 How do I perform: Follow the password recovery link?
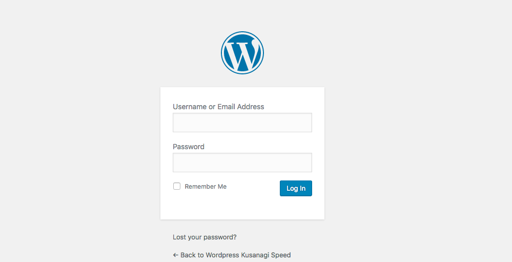click(204, 237)
